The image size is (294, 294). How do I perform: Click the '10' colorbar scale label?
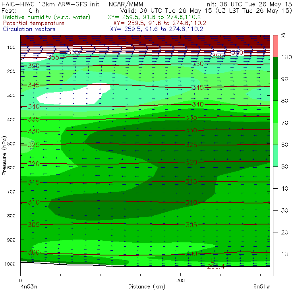(284, 254)
